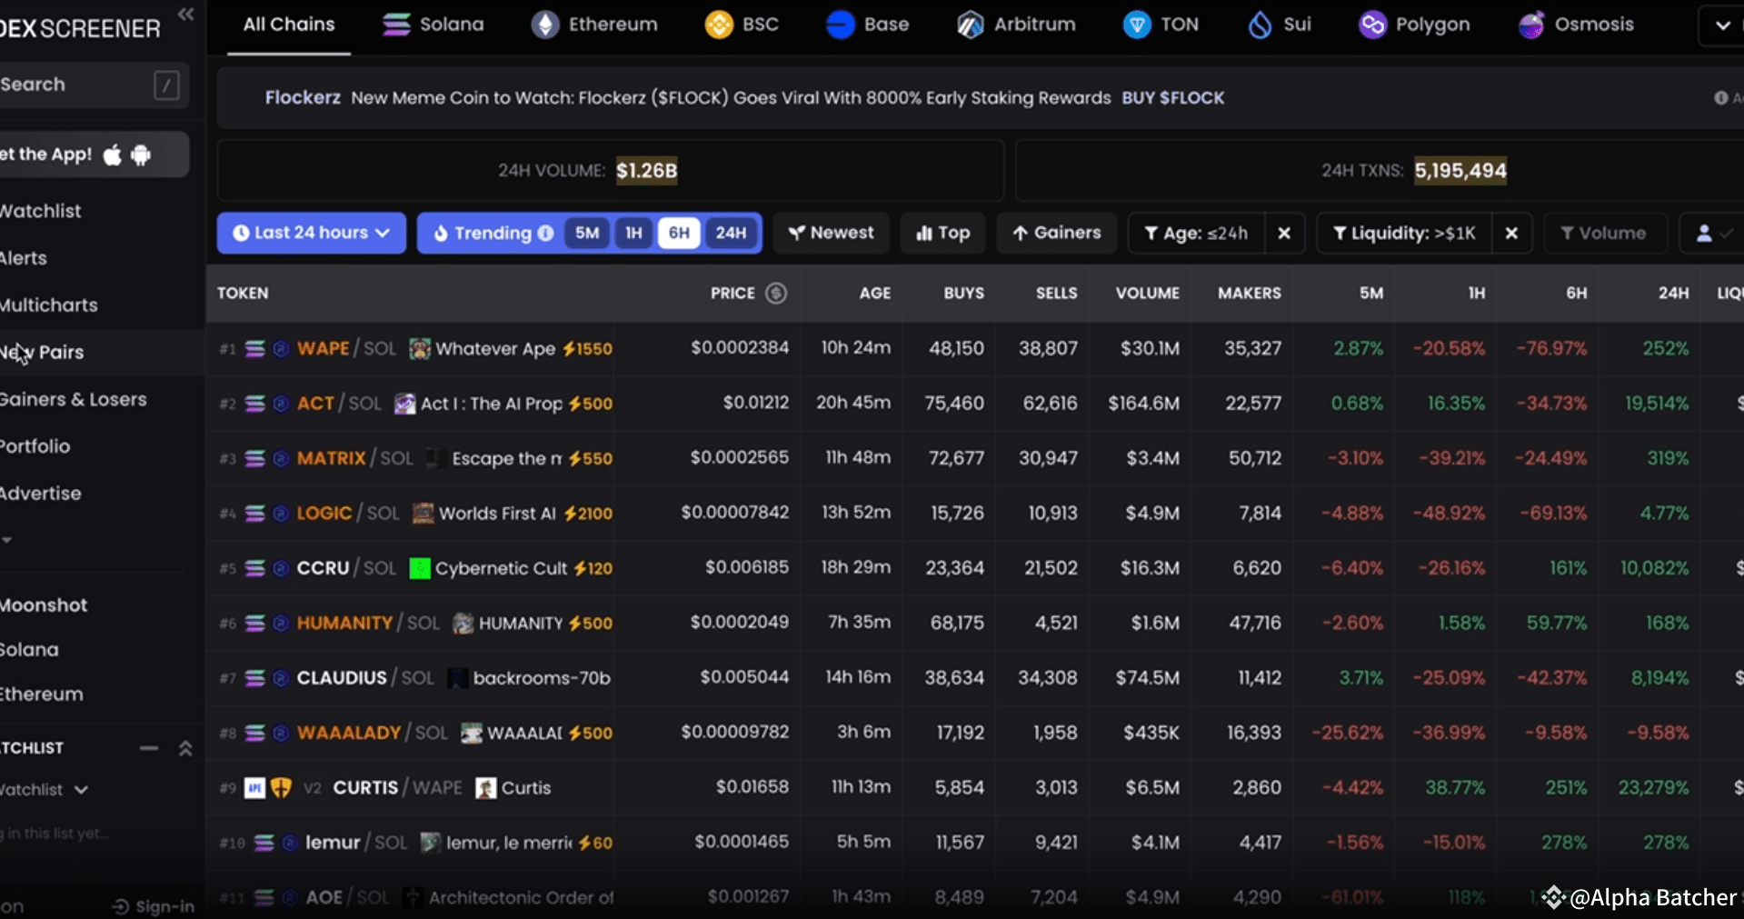This screenshot has height=919, width=1744.
Task: Open the MATRIX/SOL pair row
Action: 975,458
